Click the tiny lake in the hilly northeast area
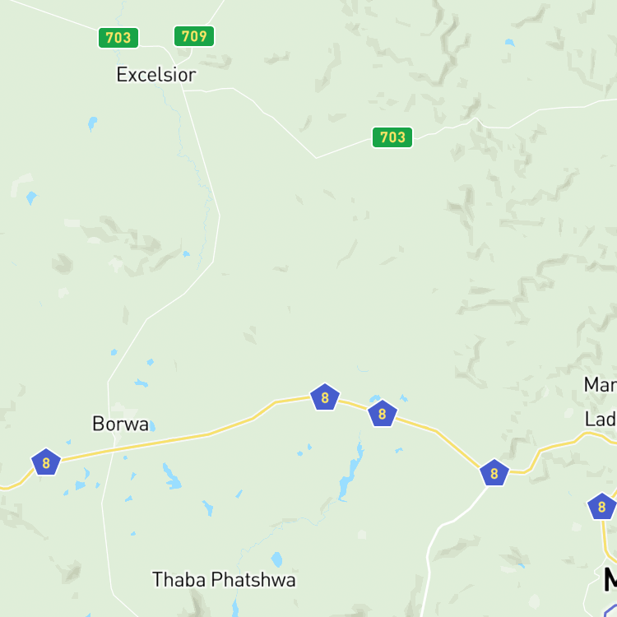This screenshot has height=617, width=617. click(x=509, y=43)
